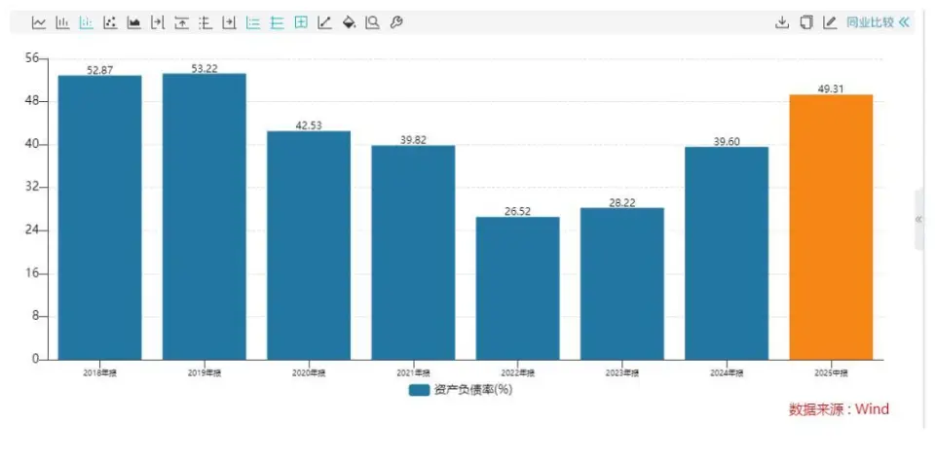The width and height of the screenshot is (935, 459).
Task: Open the paint bucket fill color tool
Action: click(x=349, y=22)
